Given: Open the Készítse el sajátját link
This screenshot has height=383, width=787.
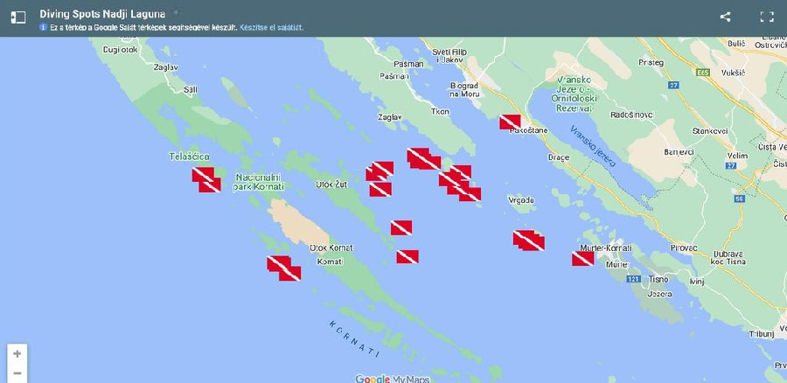Looking at the screenshot, I should click(272, 27).
